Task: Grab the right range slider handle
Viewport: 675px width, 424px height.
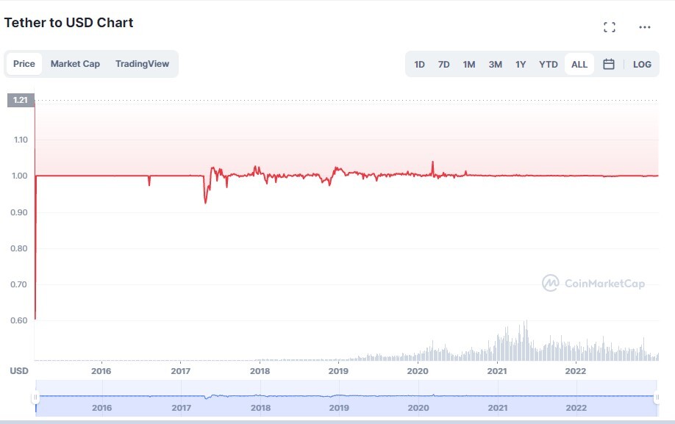Action: pos(657,398)
